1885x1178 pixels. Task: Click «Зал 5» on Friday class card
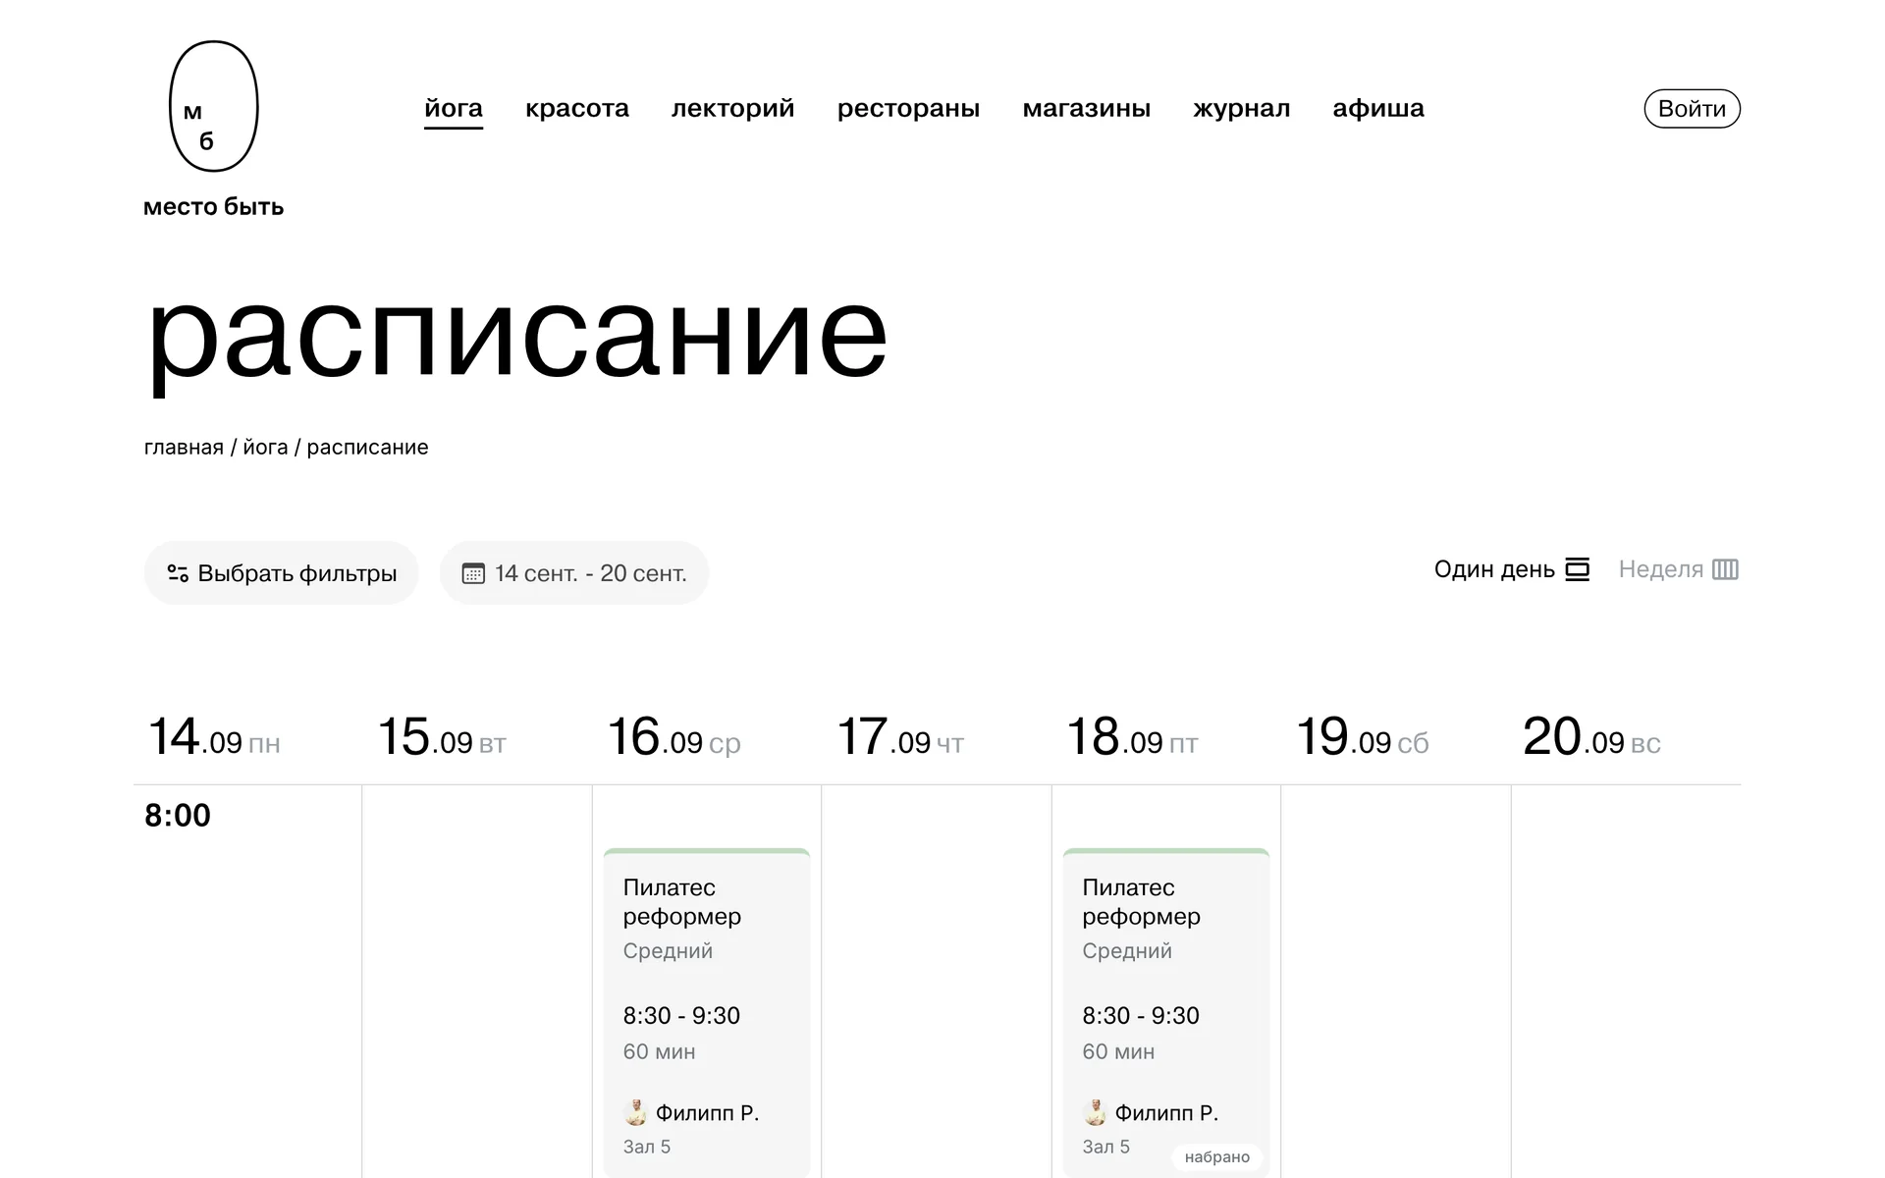[x=1105, y=1147]
